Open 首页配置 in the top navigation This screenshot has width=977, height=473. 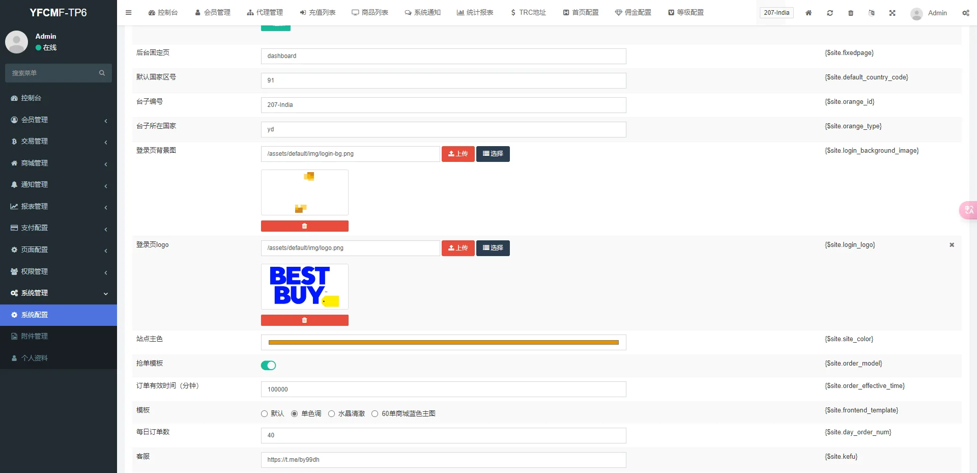click(581, 13)
